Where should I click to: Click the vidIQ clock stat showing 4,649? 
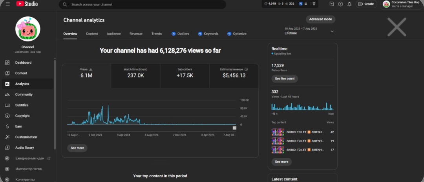pos(270,4)
